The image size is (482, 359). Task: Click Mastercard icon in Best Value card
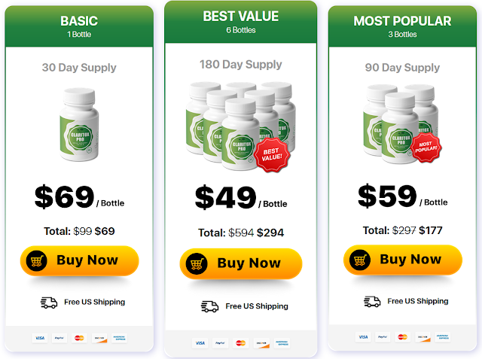pyautogui.click(x=241, y=343)
